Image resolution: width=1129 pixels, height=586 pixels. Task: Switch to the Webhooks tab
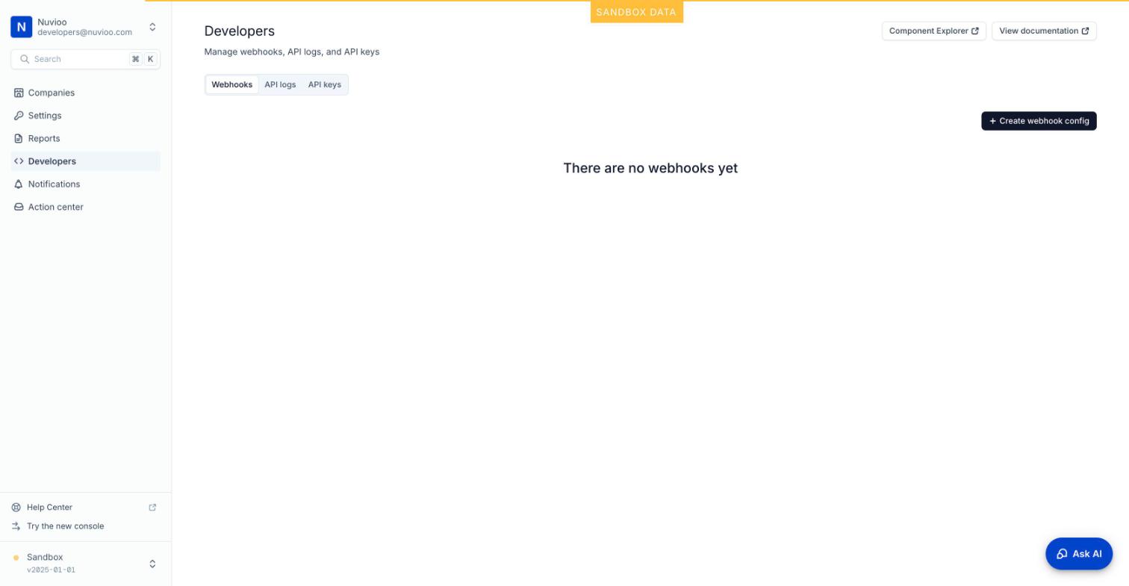[232, 84]
